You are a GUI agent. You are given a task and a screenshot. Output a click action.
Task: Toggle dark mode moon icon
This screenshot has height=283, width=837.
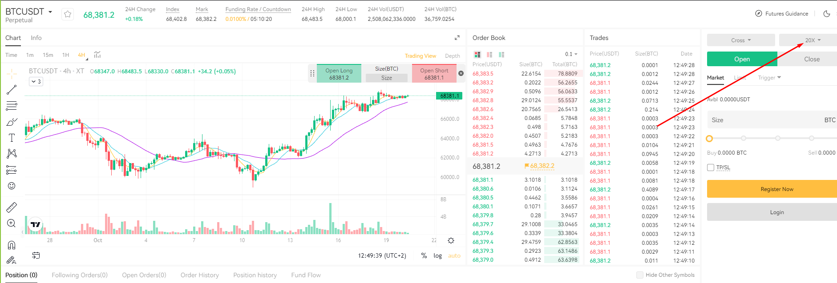[827, 14]
